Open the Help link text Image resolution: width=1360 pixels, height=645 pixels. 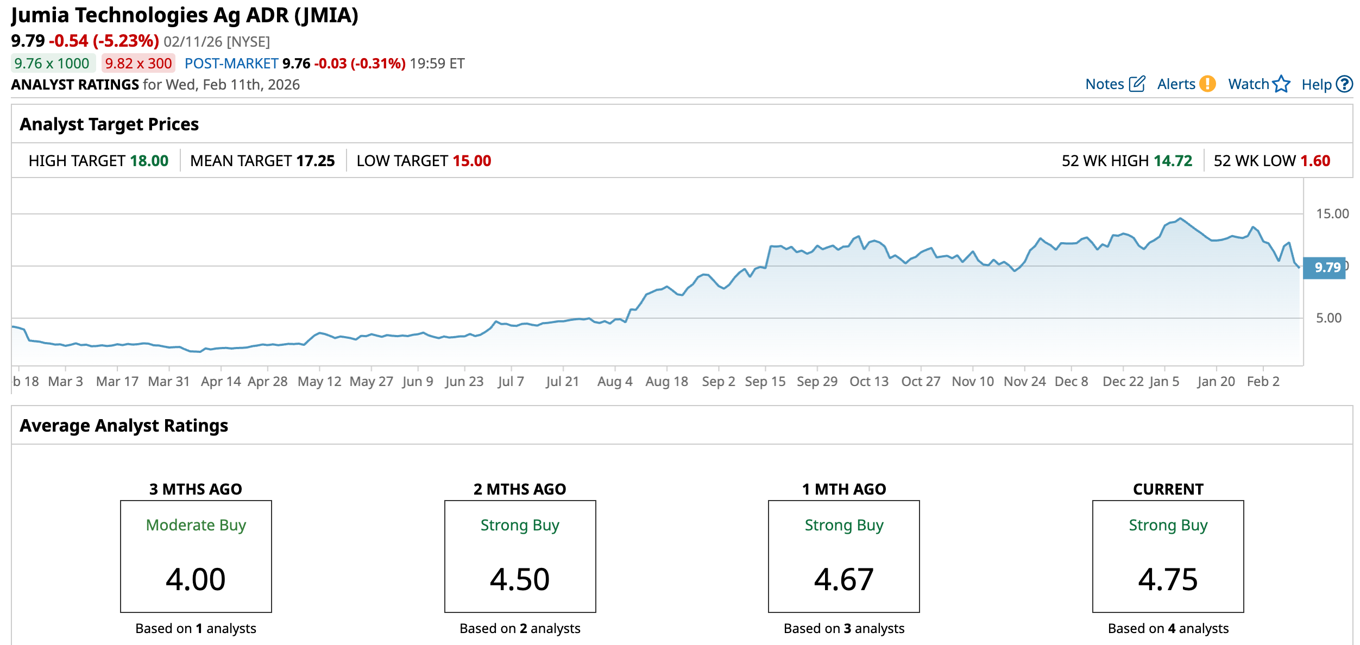point(1316,85)
